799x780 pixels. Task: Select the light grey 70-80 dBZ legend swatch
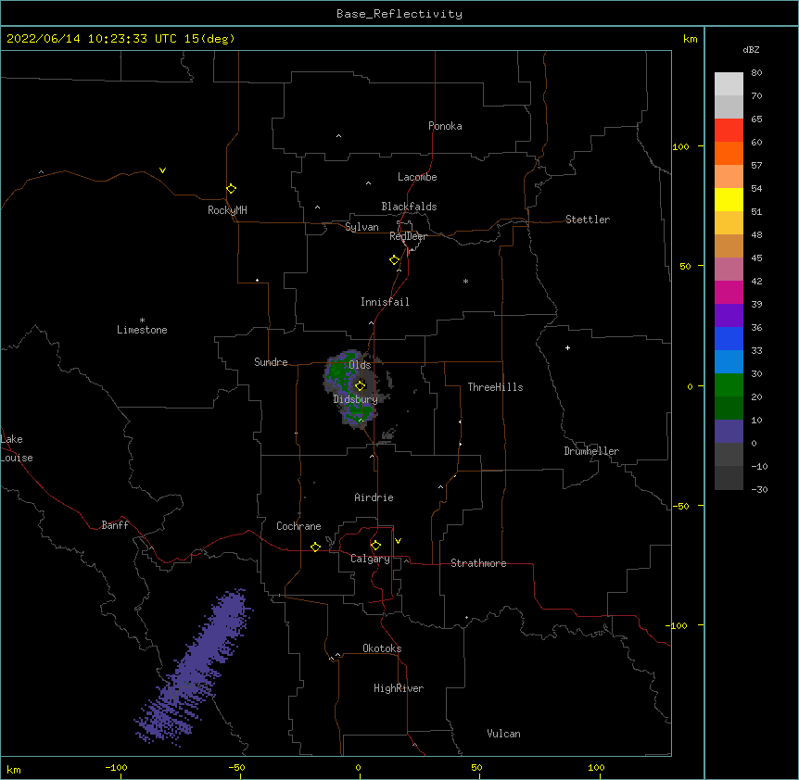729,84
